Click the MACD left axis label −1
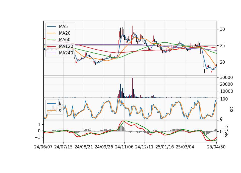241x173 pixels. pos(38,137)
